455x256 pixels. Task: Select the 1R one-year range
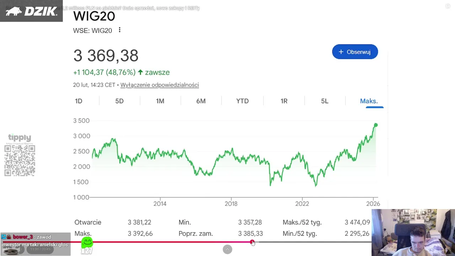coord(284,101)
